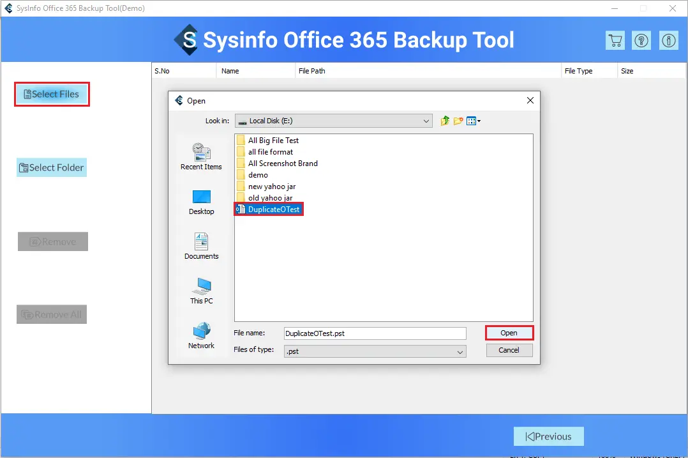
Task: Click the File name input field
Action: pyautogui.click(x=375, y=333)
